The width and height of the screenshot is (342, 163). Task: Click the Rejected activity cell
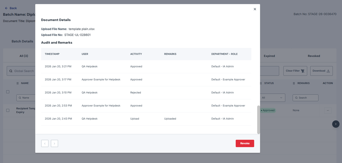click(136, 93)
